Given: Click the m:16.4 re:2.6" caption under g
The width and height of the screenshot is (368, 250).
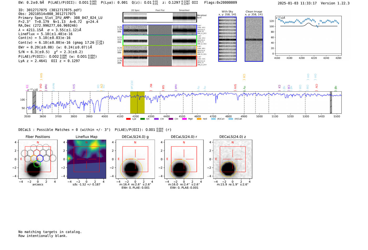Looking at the screenshot, I should (135, 184).
